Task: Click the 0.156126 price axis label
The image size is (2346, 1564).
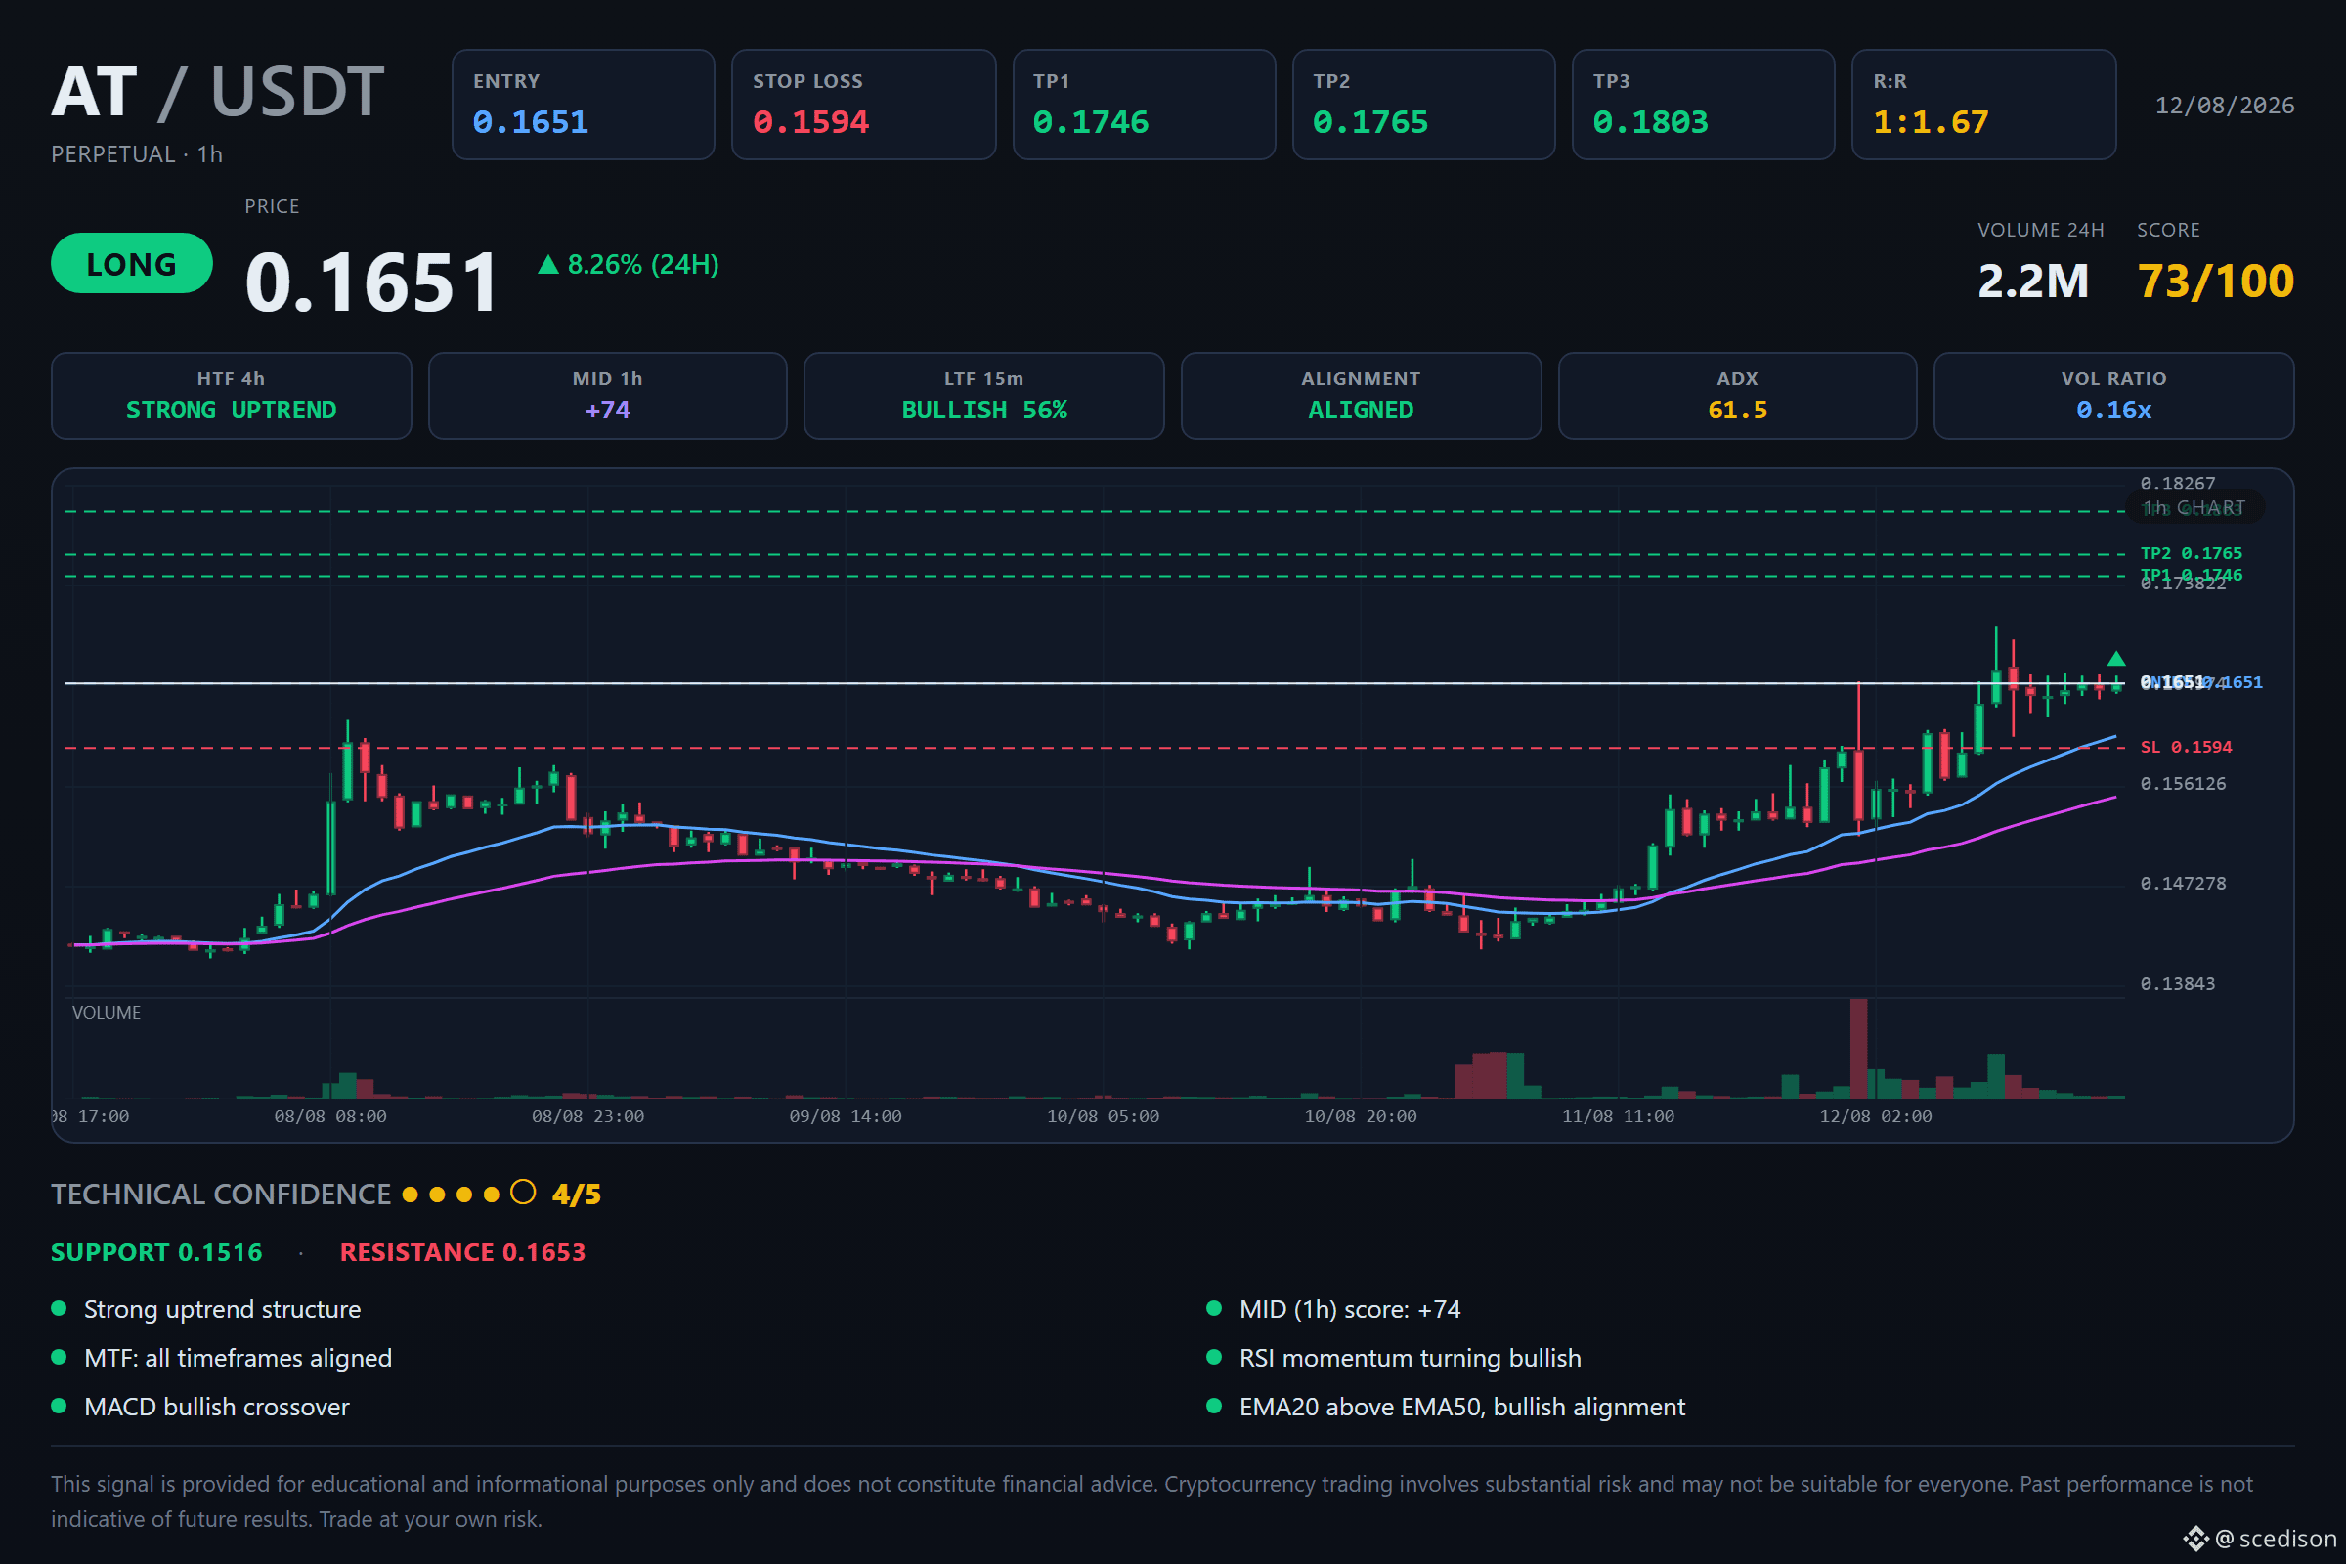Action: point(2183,783)
